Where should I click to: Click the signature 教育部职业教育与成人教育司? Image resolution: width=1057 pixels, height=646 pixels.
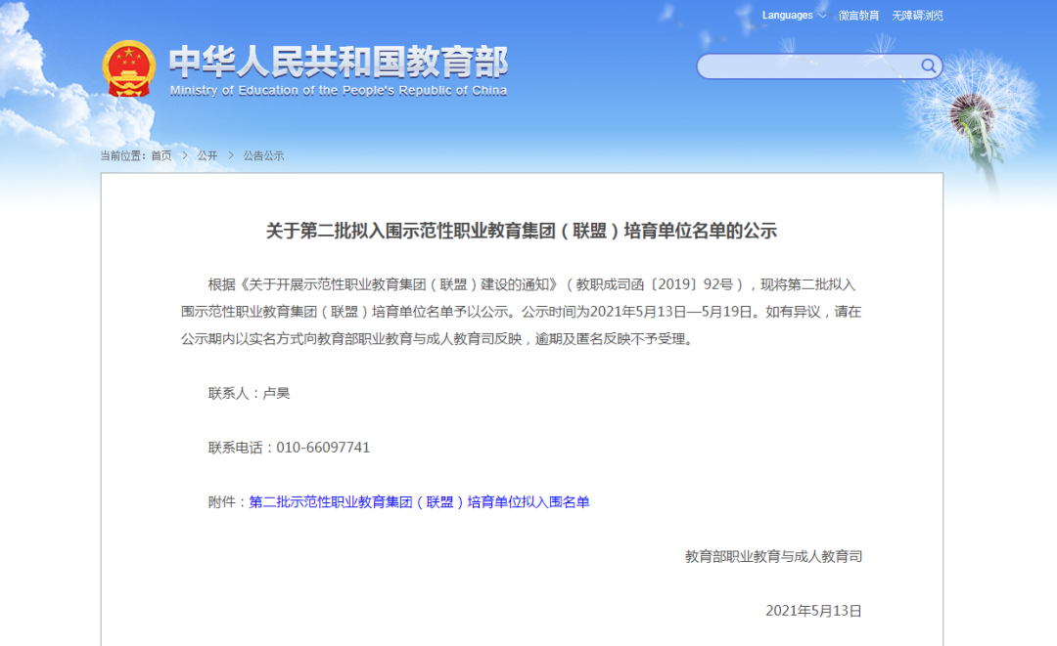[773, 557]
